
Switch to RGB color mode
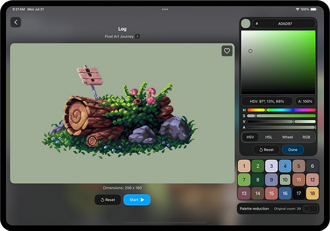[x=306, y=137]
